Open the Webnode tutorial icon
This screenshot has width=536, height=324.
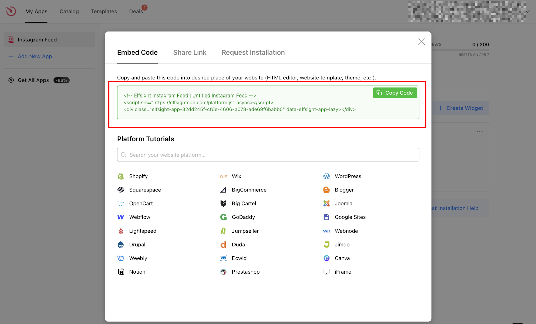pos(326,231)
